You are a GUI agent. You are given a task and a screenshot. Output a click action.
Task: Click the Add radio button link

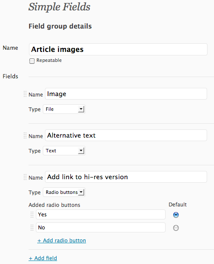61,241
